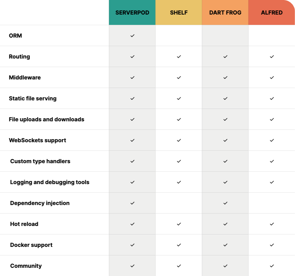Select the DART FROG column header
The height and width of the screenshot is (276, 295).
click(225, 13)
